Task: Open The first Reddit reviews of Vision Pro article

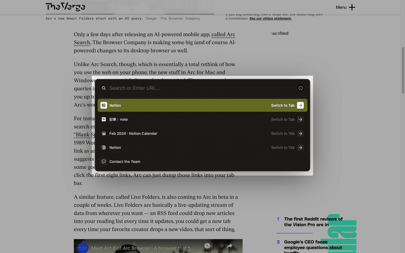Action: click(313, 222)
